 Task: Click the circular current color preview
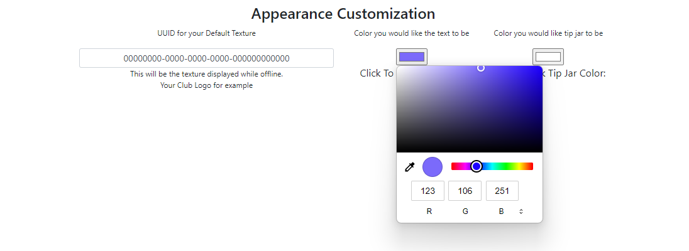coord(433,167)
